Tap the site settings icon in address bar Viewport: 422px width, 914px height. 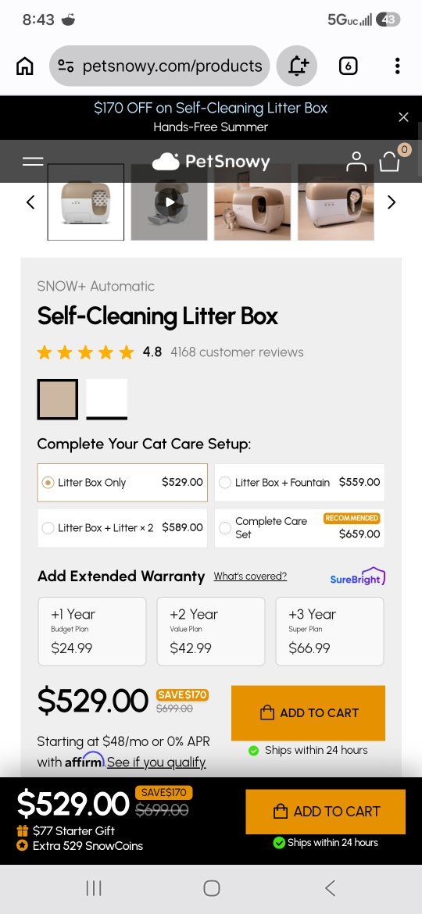pos(66,66)
